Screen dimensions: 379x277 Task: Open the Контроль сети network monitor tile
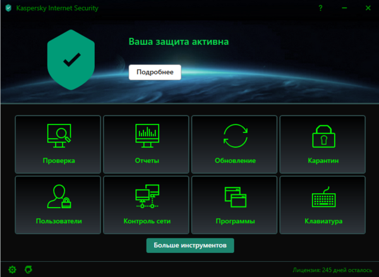tap(146, 205)
